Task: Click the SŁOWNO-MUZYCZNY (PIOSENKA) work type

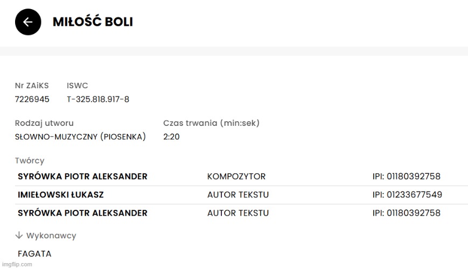Action: coord(80,137)
